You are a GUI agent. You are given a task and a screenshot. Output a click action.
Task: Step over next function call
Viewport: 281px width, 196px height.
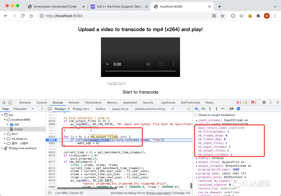pyautogui.click(x=203, y=109)
